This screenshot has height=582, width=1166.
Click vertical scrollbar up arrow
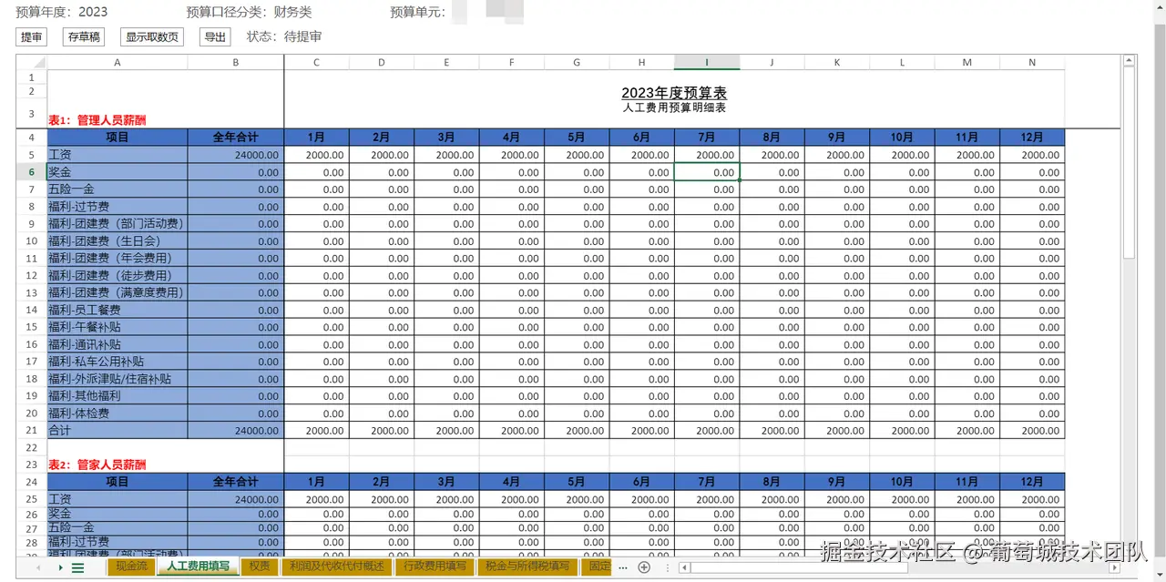click(x=1129, y=61)
